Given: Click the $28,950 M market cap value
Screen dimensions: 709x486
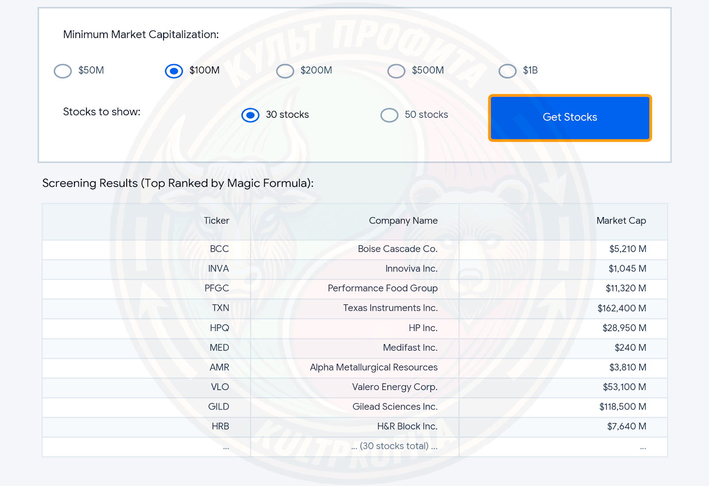Looking at the screenshot, I should pos(624,328).
